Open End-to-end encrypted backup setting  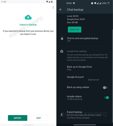[x=85, y=40]
